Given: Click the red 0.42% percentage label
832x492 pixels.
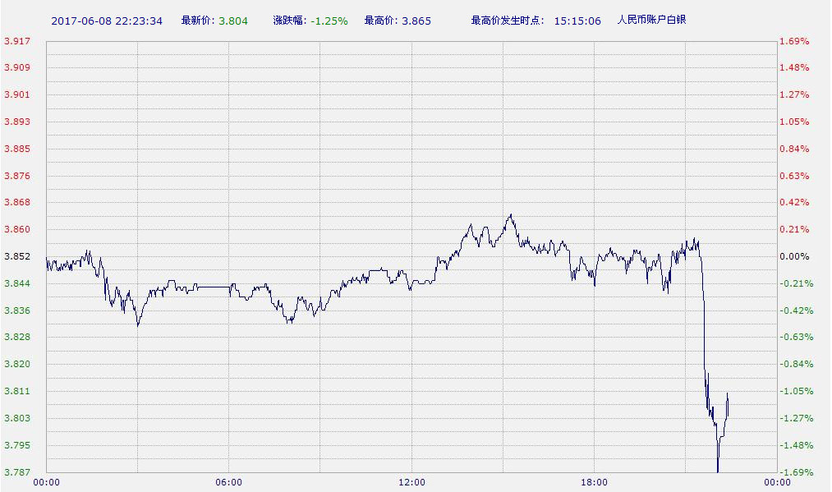Looking at the screenshot, I should (794, 202).
